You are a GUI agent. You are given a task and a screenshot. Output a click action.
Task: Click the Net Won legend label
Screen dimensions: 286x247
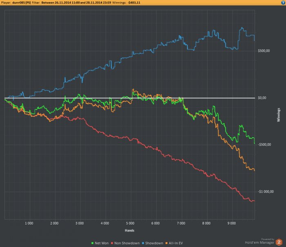tap(102, 243)
